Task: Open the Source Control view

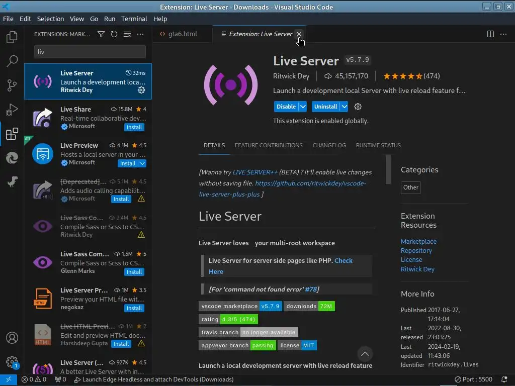Action: pyautogui.click(x=12, y=85)
